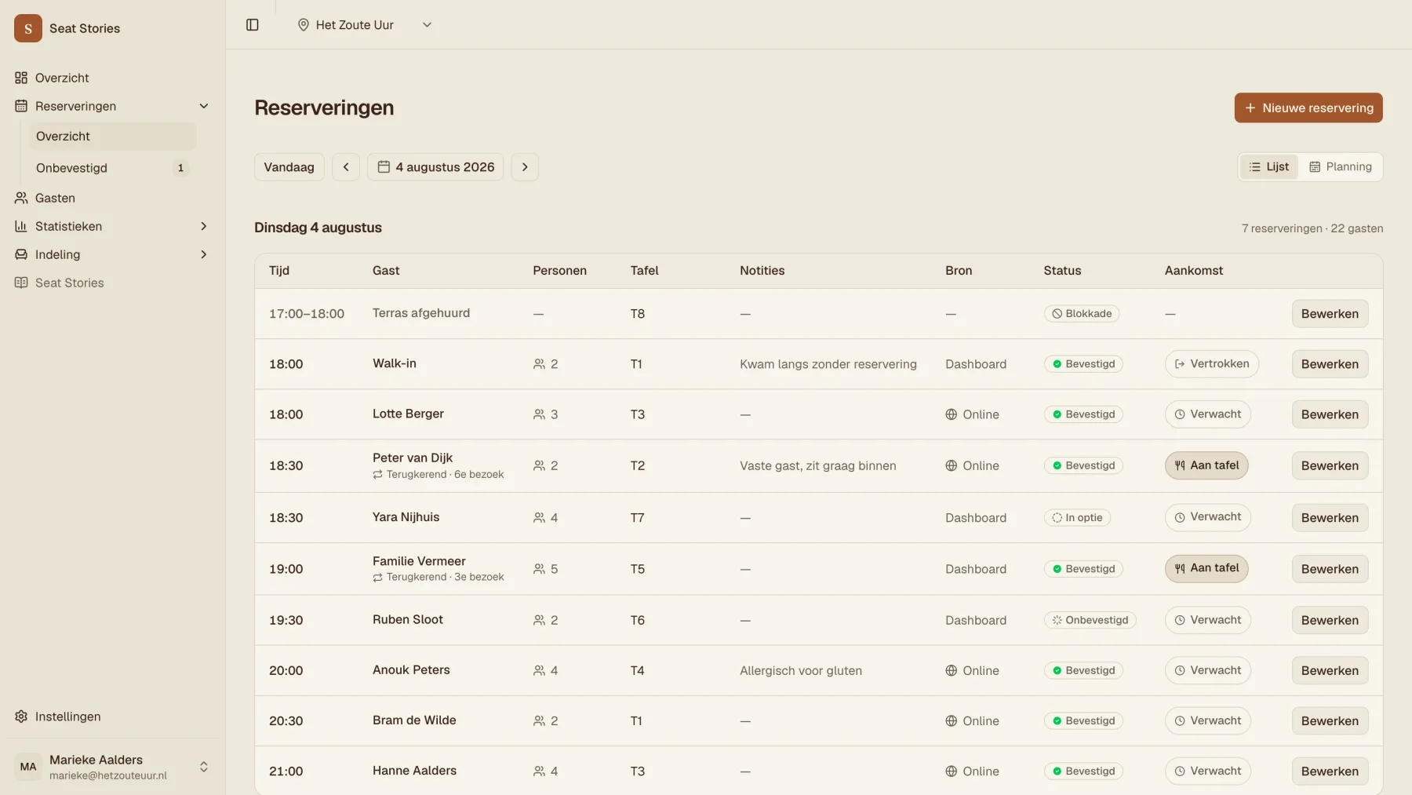This screenshot has width=1412, height=795.
Task: Open the 4 augustus 2026 date picker
Action: coord(435,167)
